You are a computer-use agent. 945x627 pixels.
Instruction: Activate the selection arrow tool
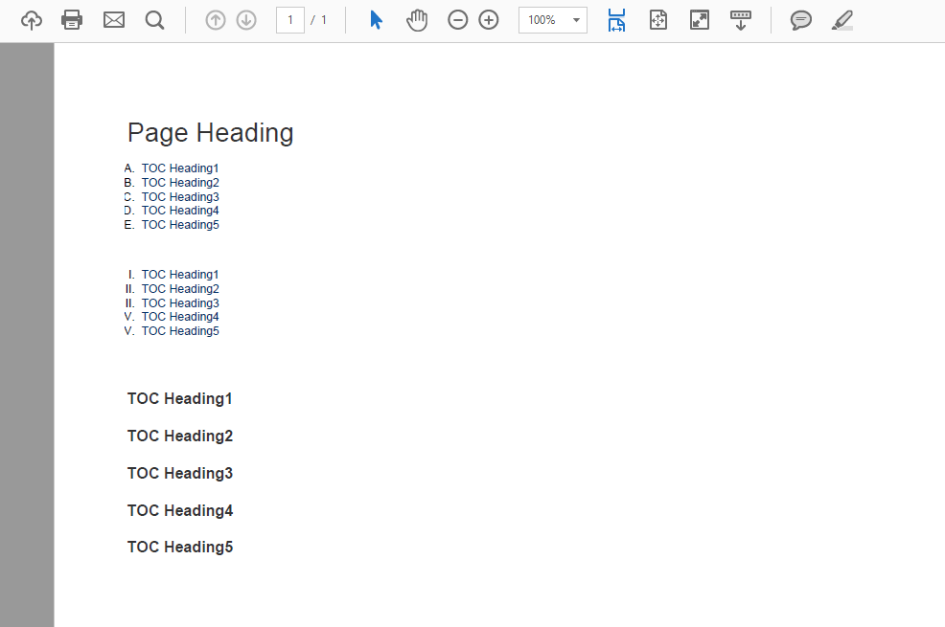click(x=377, y=20)
